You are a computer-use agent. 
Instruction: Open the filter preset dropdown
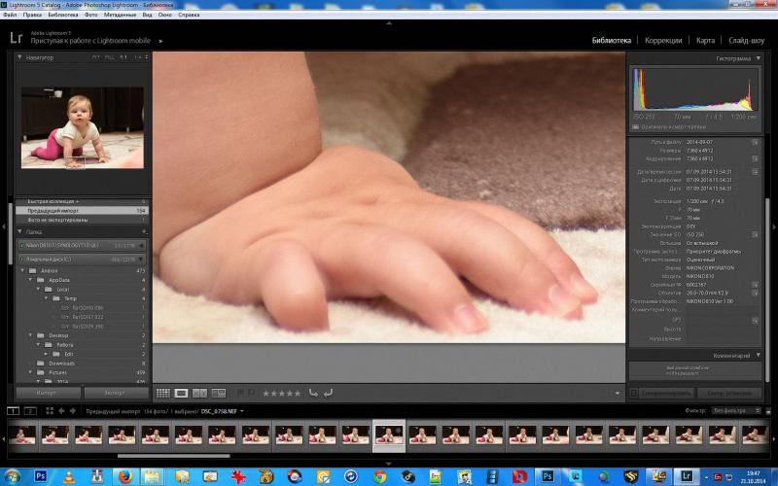736,410
